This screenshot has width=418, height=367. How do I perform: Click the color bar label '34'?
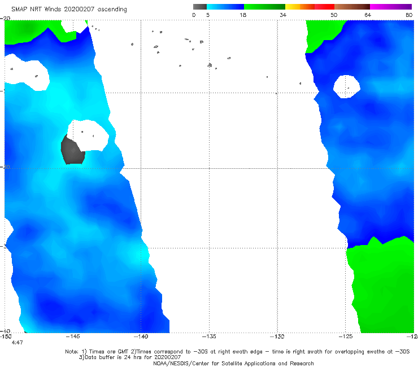pyautogui.click(x=283, y=15)
